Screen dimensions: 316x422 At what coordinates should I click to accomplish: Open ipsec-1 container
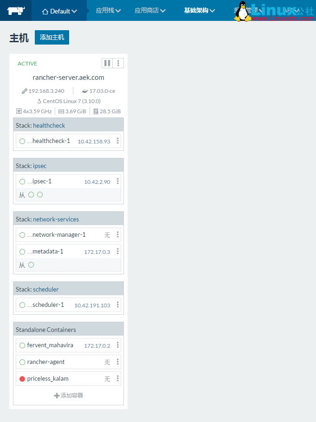pos(39,182)
